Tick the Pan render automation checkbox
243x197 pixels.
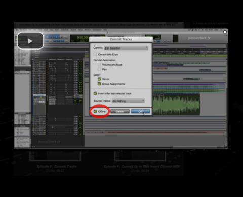[99, 69]
